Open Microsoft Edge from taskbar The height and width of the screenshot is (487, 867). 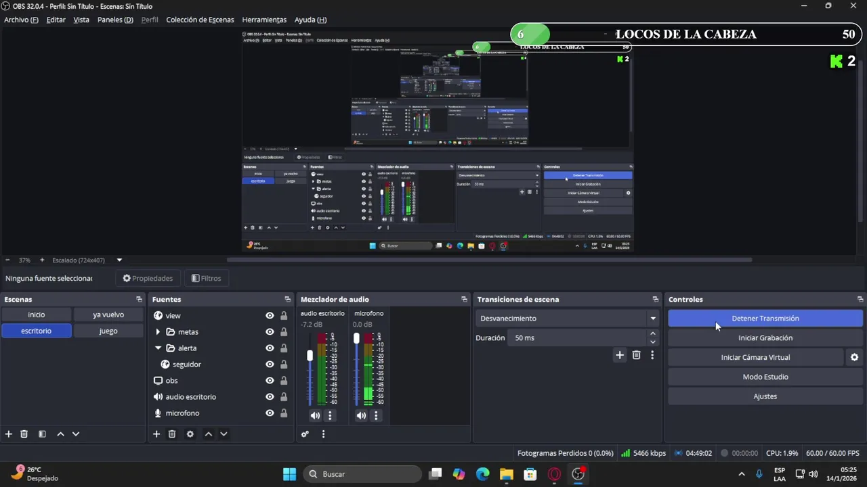[482, 474]
